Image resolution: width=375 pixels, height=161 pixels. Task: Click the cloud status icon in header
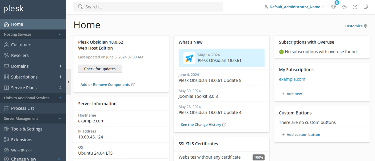(x=344, y=7)
